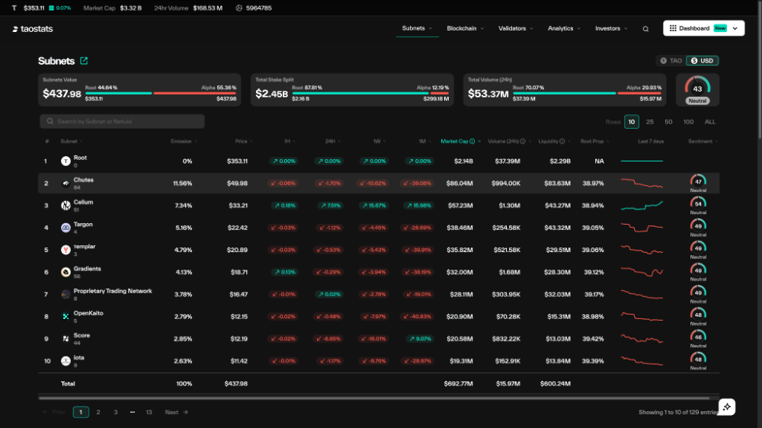The width and height of the screenshot is (762, 428).
Task: Click the external link icon beside Subnets heading
Action: [x=84, y=61]
